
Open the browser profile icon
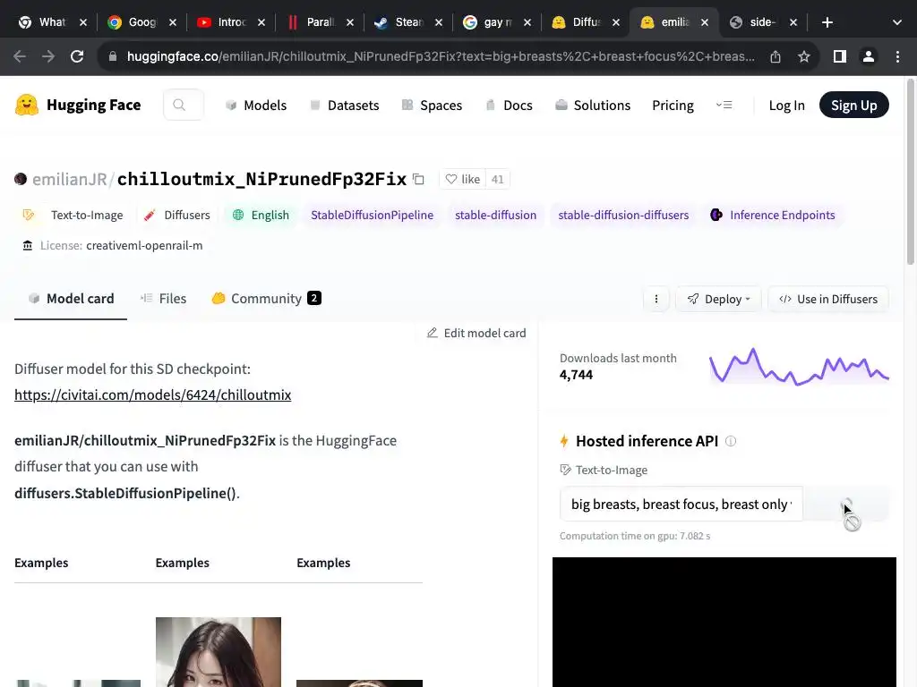click(869, 56)
